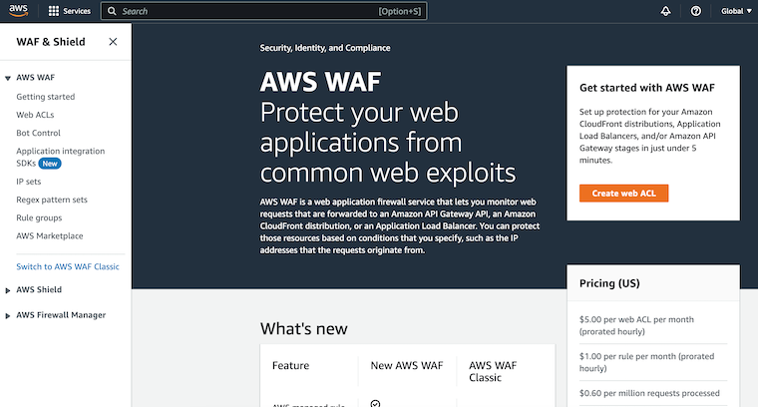Click the New badge beside SDKs
This screenshot has height=407, width=758.
50,164
